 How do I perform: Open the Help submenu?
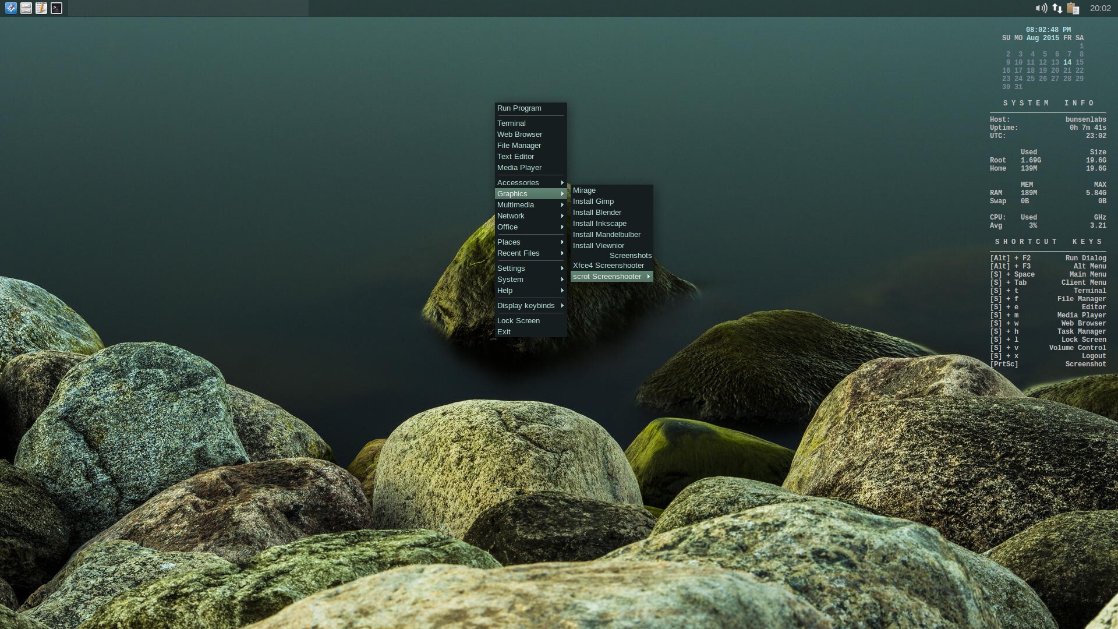(x=530, y=291)
